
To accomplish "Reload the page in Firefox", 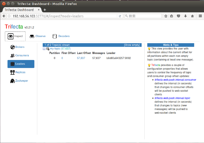I will (120, 16).
